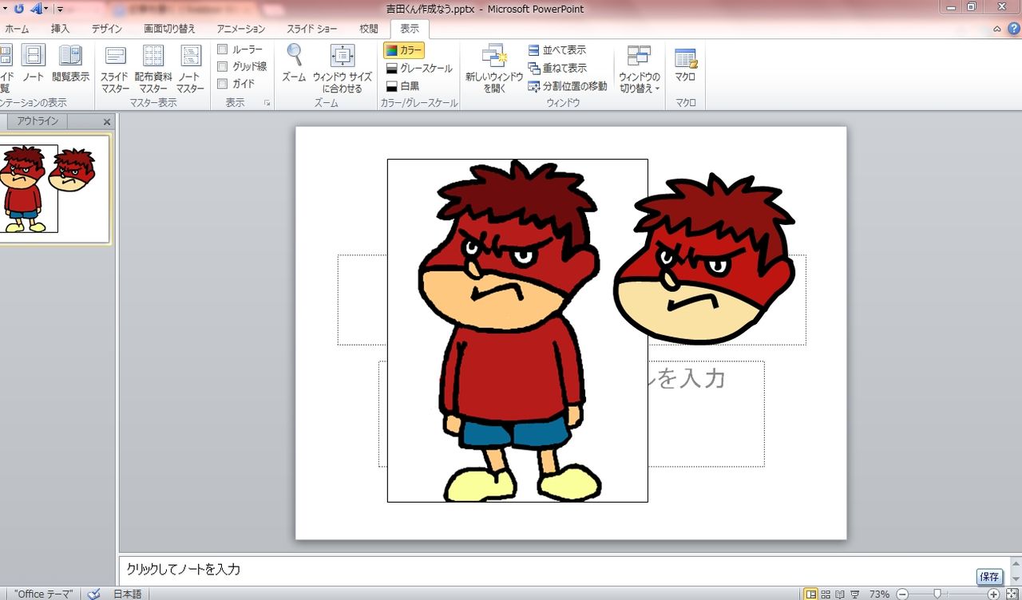Enable the グリッド線 (Gridlines) checkbox
Image resolution: width=1022 pixels, height=600 pixels.
pyautogui.click(x=223, y=67)
